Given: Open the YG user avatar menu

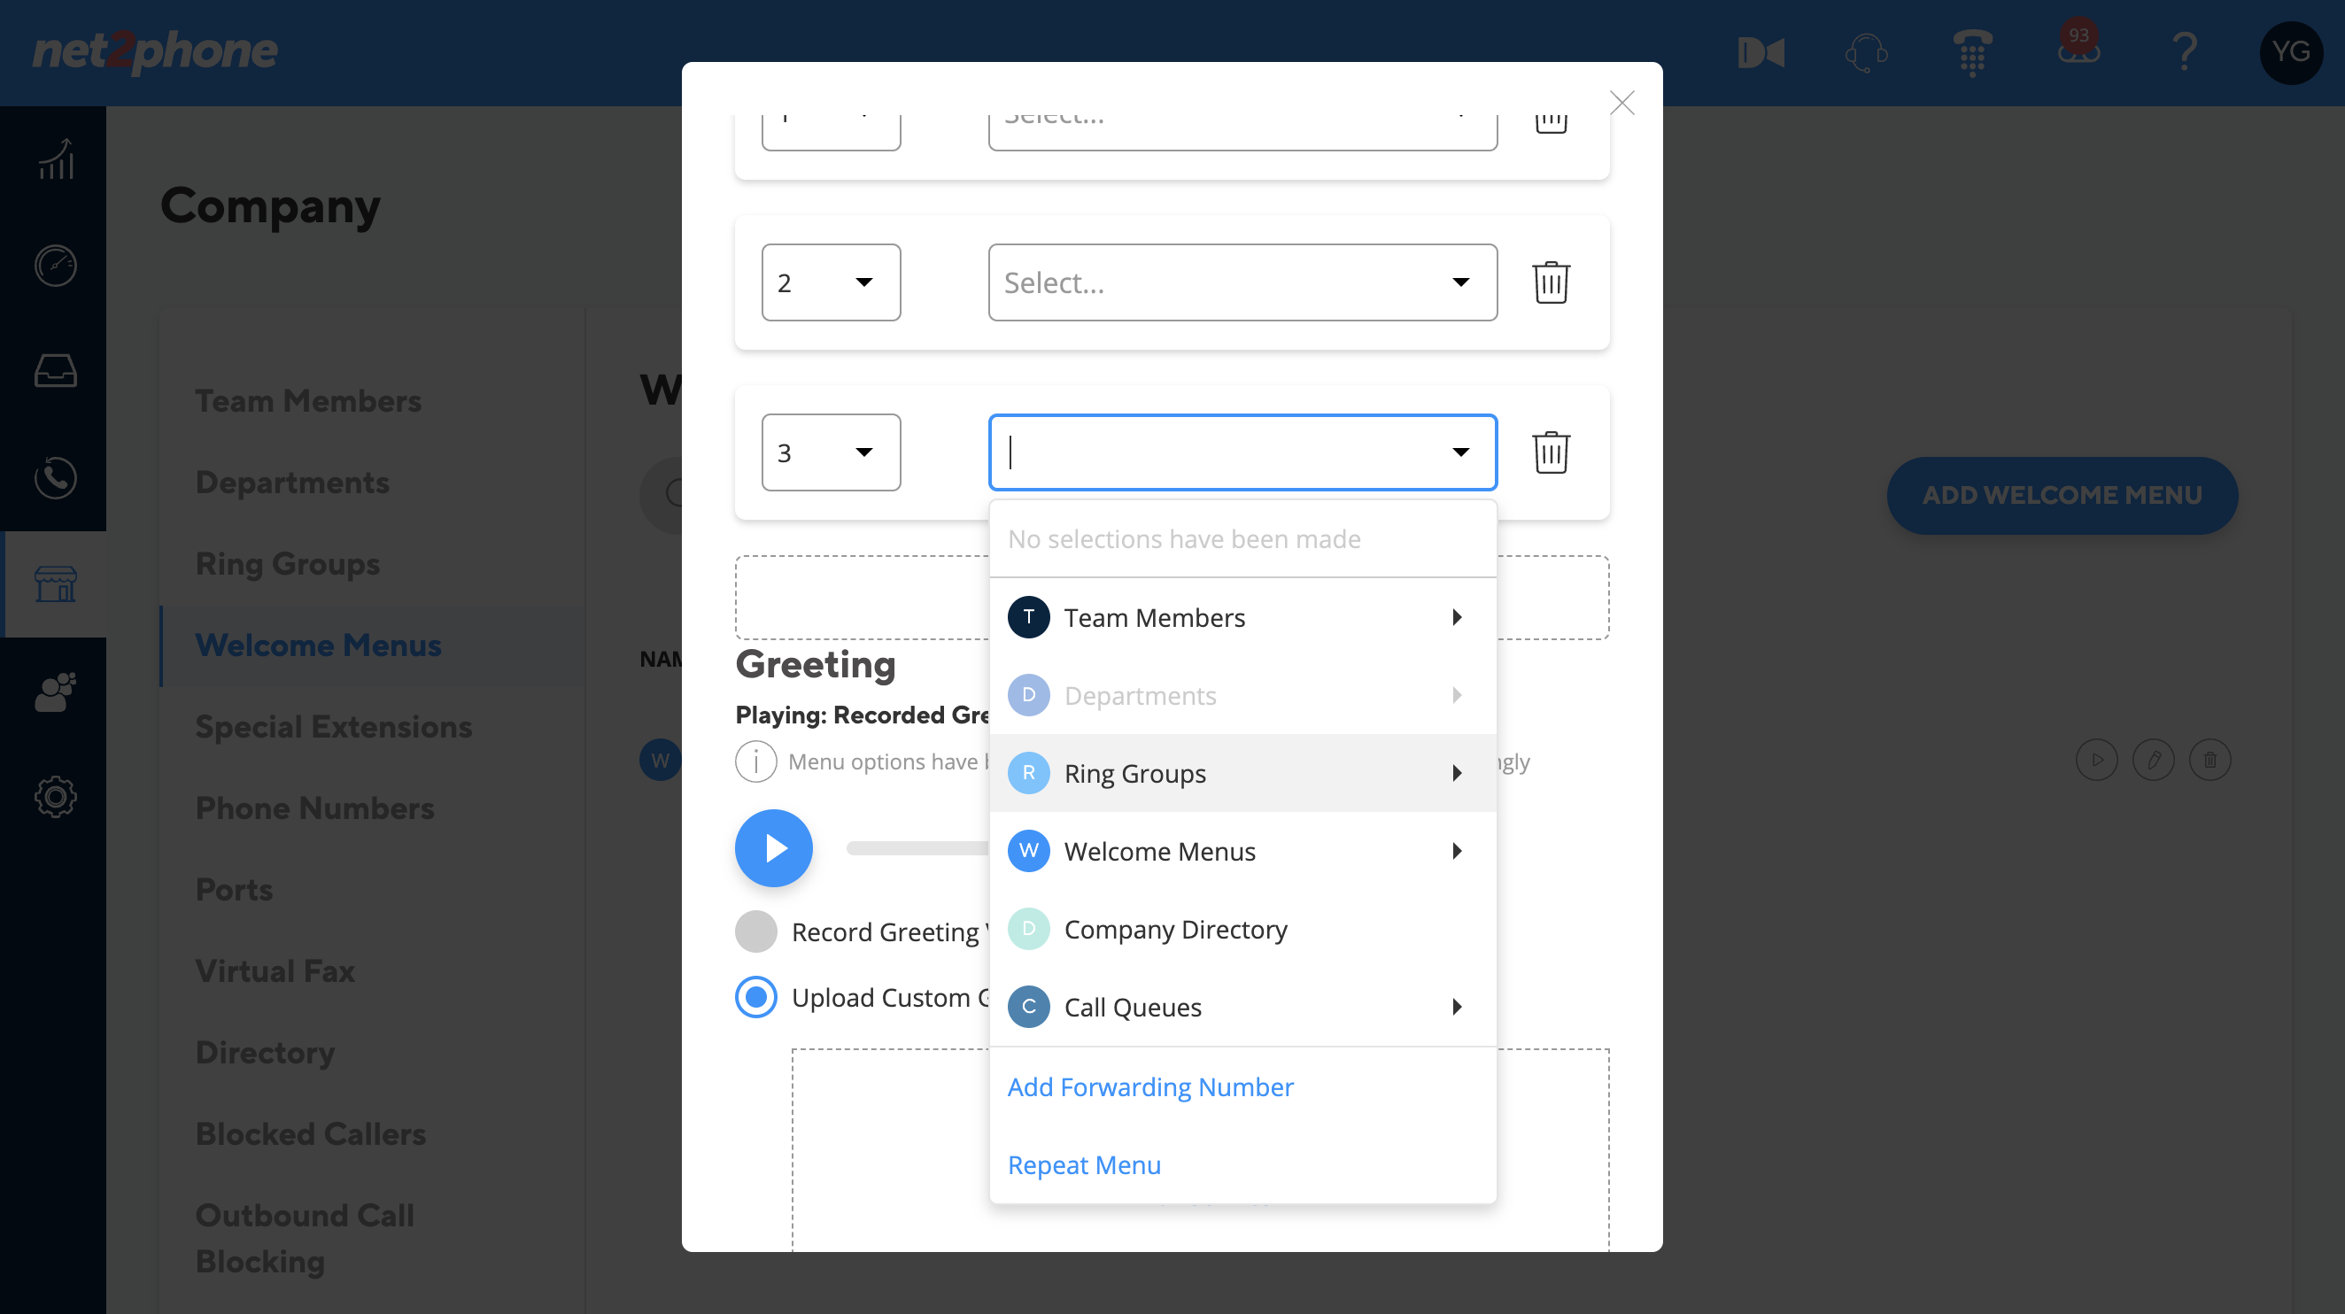Looking at the screenshot, I should (2290, 52).
